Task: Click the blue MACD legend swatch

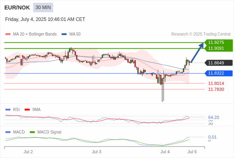Action: point(8,132)
